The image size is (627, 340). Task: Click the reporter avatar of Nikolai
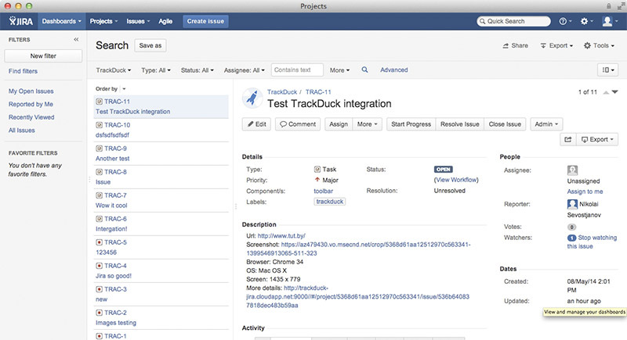[x=573, y=204]
